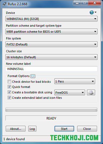Viewport: 103px width, 144px height.
Task: Open the Log button
Action: (32, 129)
